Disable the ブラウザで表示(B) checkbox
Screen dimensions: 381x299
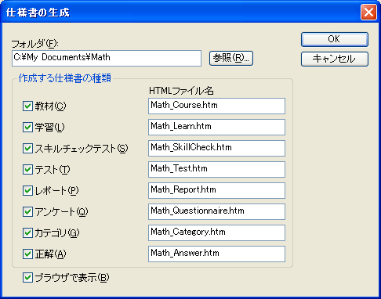27,278
